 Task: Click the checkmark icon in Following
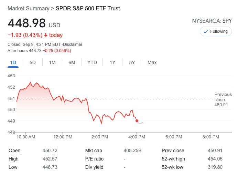pyautogui.click(x=206, y=31)
